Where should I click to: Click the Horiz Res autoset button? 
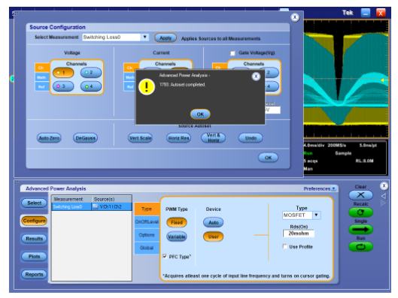click(179, 138)
